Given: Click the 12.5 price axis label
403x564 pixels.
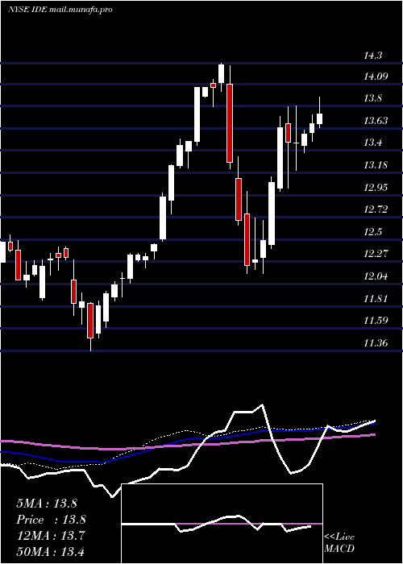Looking at the screenshot, I should (372, 232).
